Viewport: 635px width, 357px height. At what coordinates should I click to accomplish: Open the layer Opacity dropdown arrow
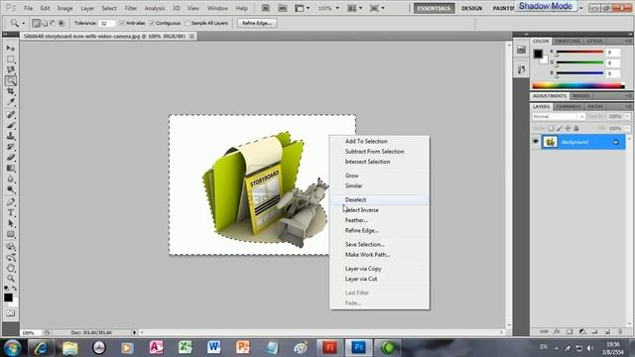tap(628, 117)
